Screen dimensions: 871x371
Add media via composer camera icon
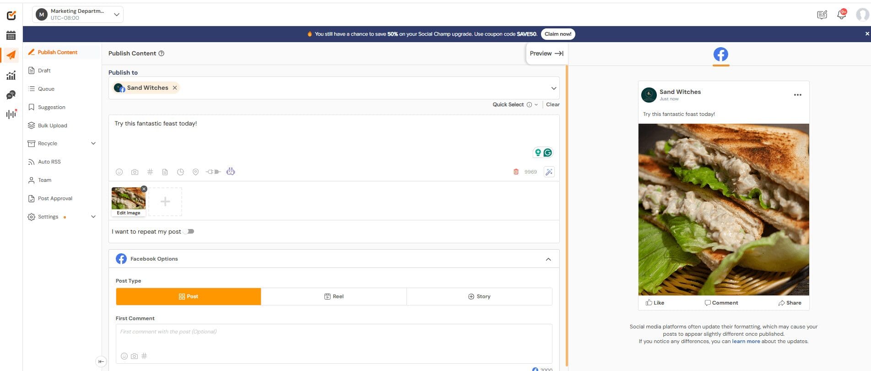tap(135, 172)
